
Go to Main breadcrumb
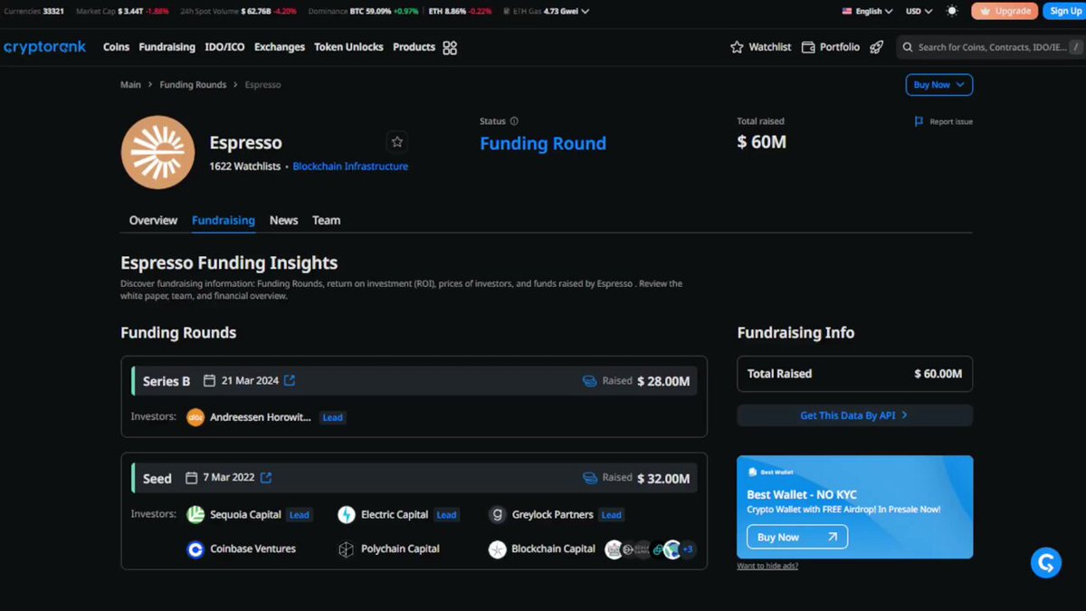pos(130,84)
